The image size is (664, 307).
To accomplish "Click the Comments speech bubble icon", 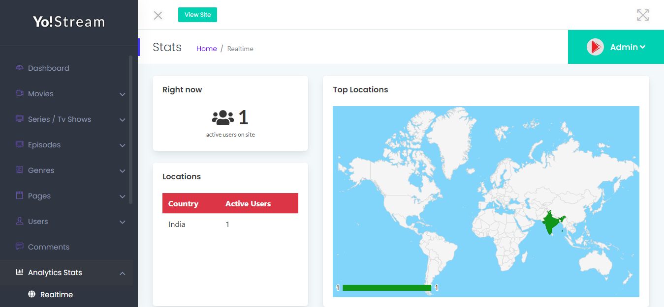I will 20,246.
